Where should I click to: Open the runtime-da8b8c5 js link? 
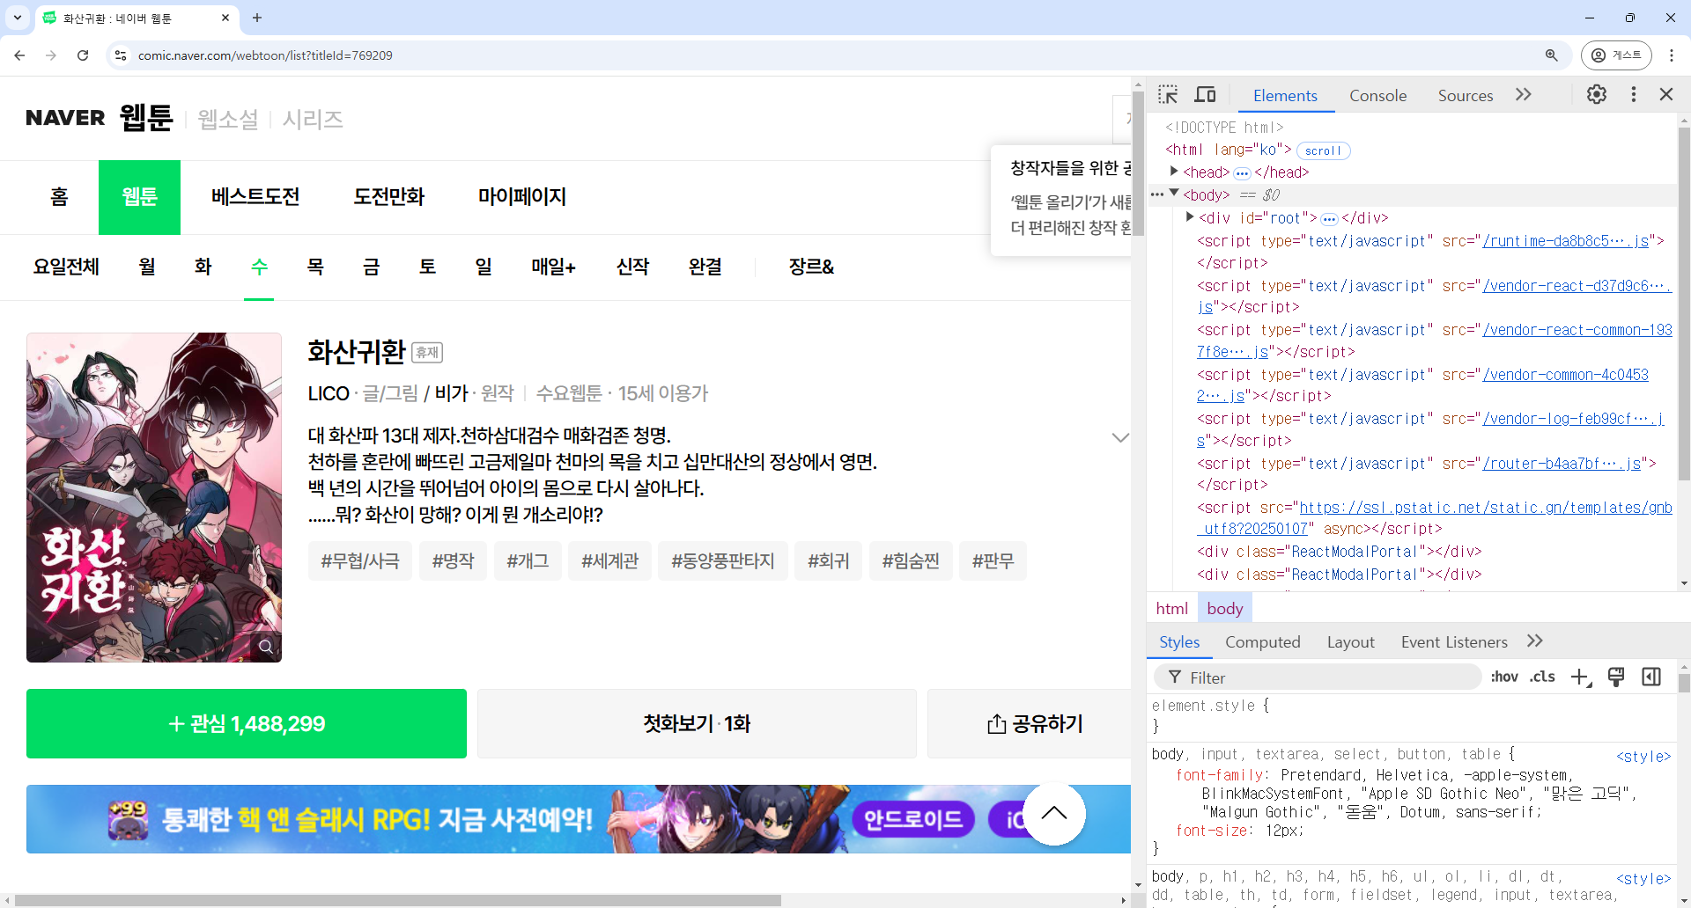click(x=1567, y=240)
